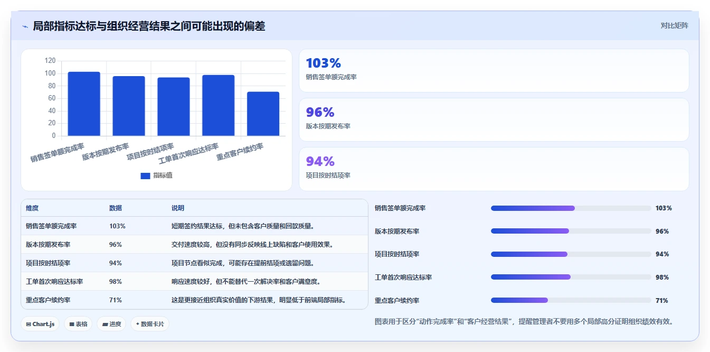The height and width of the screenshot is (352, 710).
Task: Click the page title about 局部指标达标
Action: click(149, 26)
